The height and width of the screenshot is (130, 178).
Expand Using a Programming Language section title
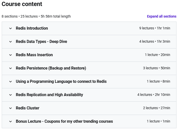(x=61, y=82)
